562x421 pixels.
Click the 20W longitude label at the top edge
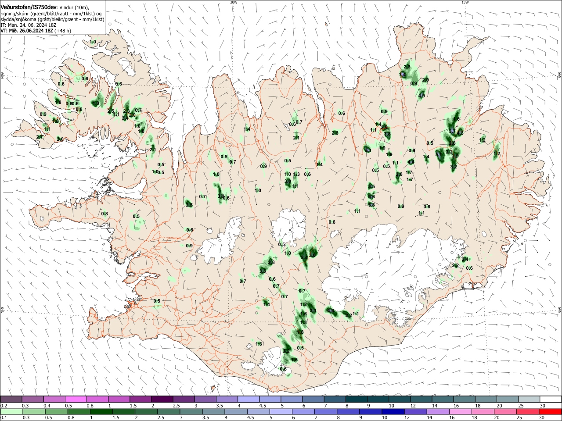234,2
